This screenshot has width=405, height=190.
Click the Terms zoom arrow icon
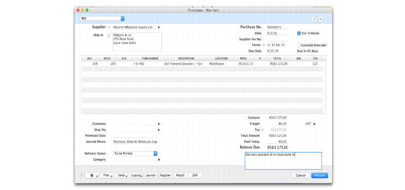pos(264,45)
